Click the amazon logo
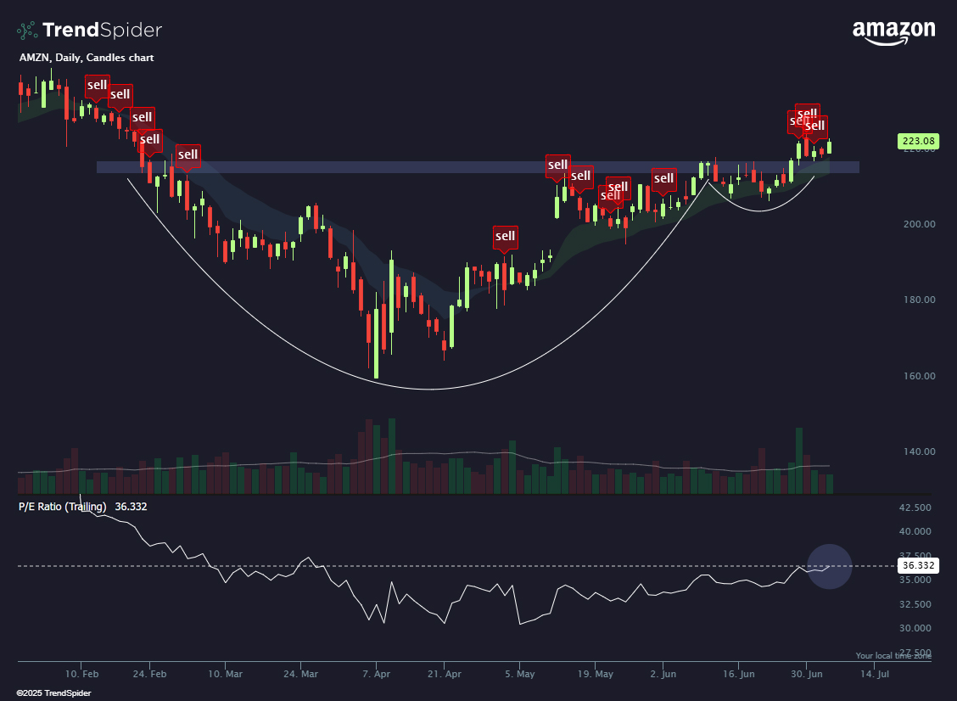 tap(893, 33)
